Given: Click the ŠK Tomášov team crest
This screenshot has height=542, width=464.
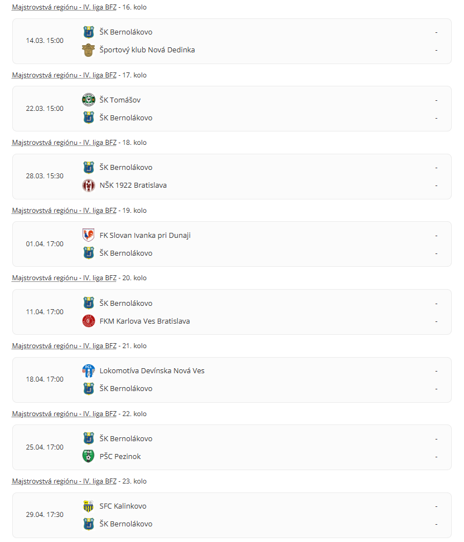Looking at the screenshot, I should pyautogui.click(x=89, y=100).
